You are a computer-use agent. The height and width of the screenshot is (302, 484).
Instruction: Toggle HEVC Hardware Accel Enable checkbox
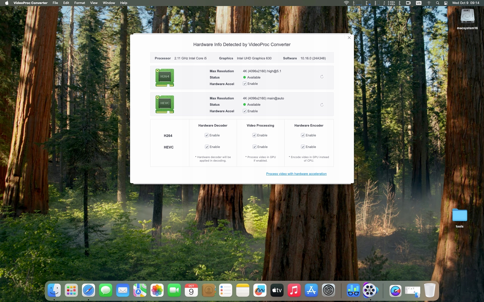click(245, 111)
